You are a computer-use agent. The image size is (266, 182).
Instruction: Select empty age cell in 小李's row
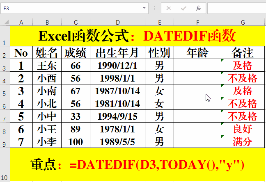point(197,141)
